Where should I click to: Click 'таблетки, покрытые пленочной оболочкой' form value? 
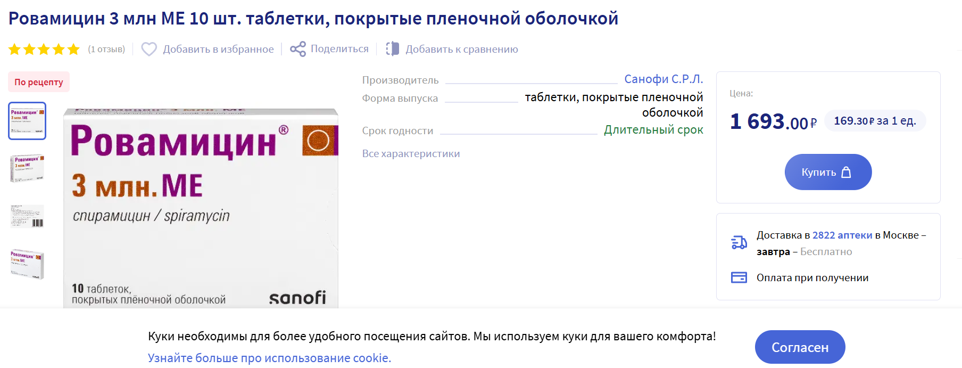(x=613, y=105)
